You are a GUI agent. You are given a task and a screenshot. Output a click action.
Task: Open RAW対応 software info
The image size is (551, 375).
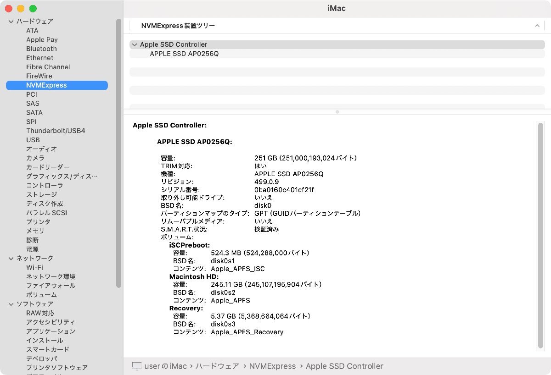coord(40,313)
